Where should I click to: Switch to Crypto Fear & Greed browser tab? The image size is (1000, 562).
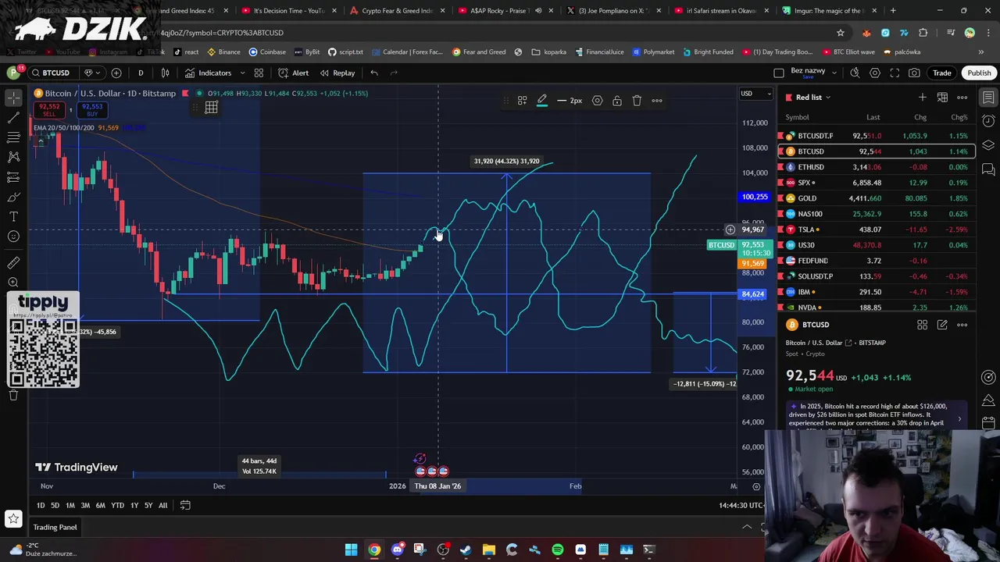click(396, 11)
